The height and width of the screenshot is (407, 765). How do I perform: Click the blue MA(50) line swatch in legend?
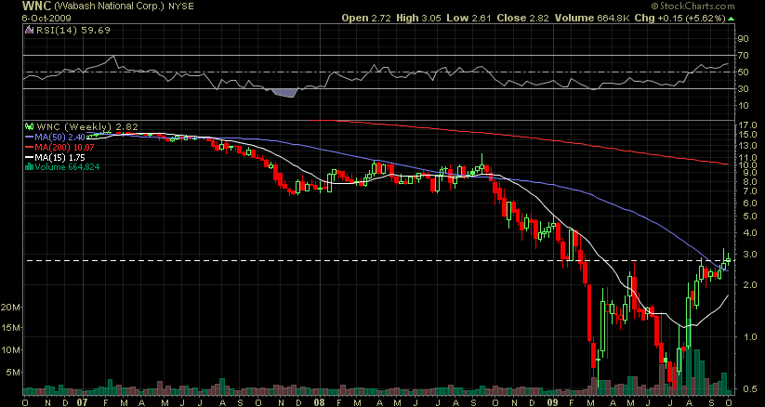point(29,138)
